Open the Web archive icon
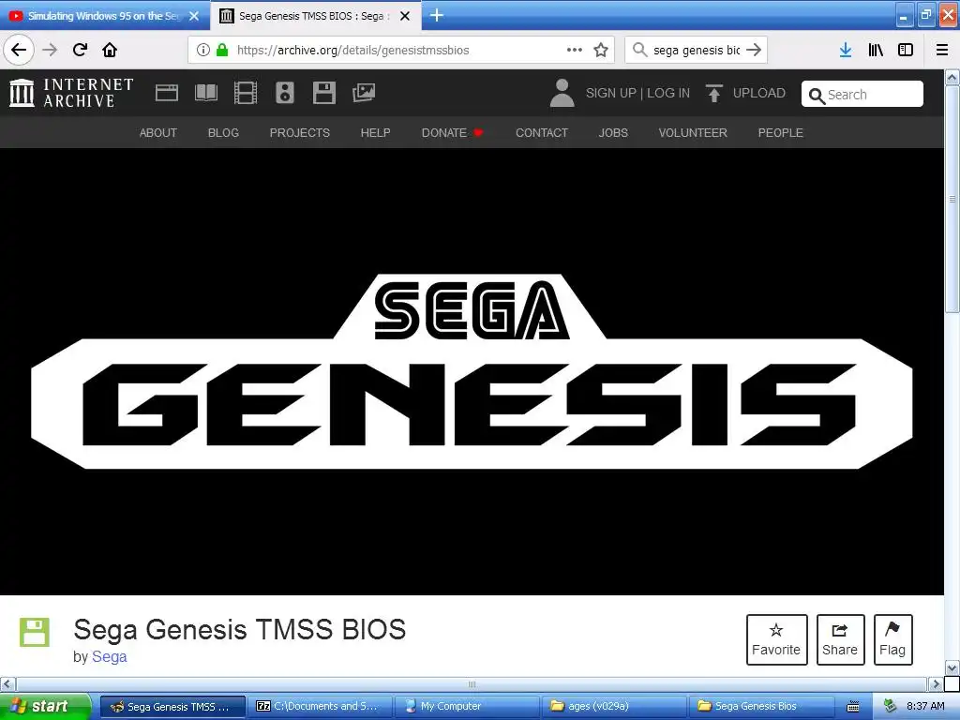The image size is (960, 720). pos(167,93)
